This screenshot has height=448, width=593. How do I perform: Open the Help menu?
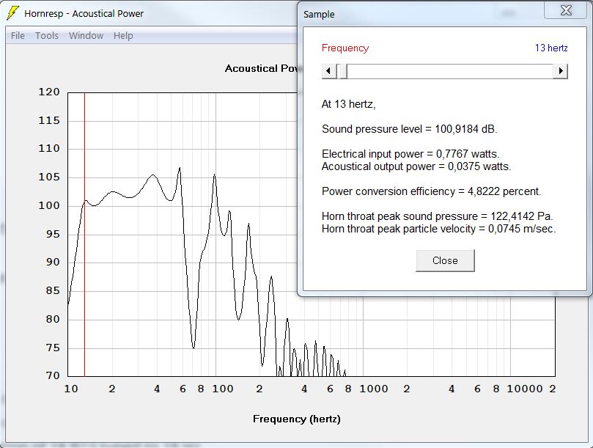(123, 36)
